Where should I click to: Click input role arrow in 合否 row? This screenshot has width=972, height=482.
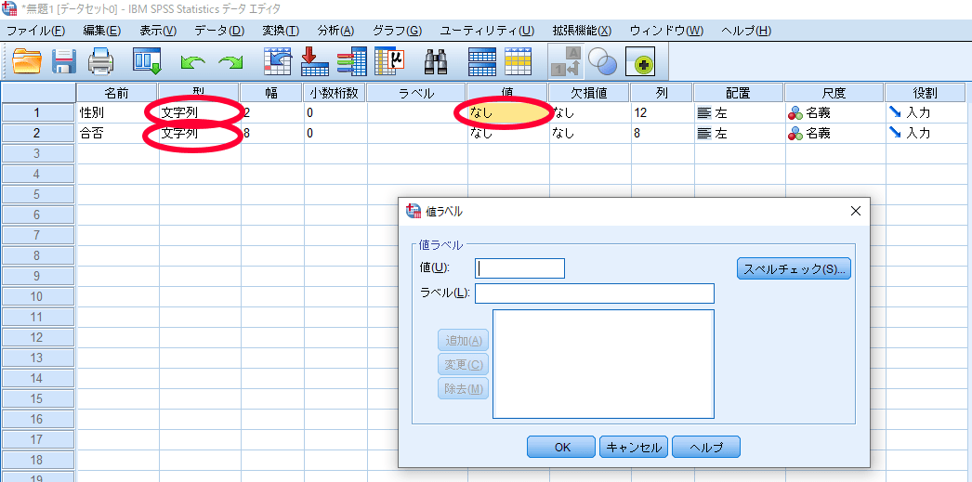coord(895,133)
